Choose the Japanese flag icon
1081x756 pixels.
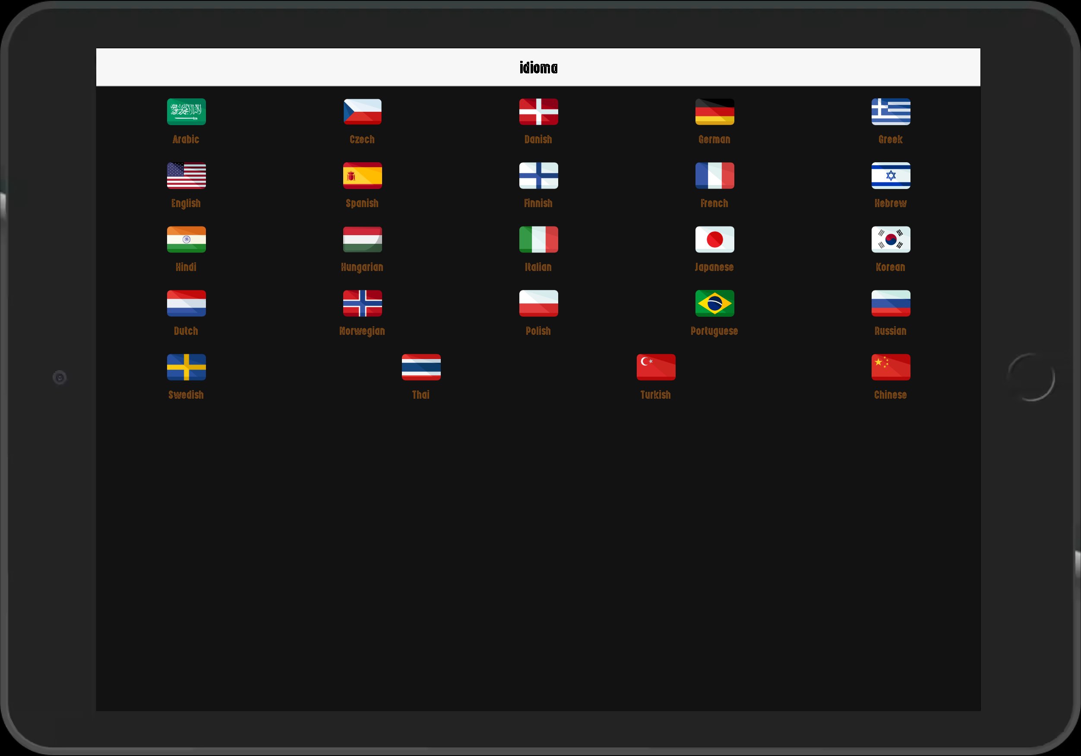714,239
